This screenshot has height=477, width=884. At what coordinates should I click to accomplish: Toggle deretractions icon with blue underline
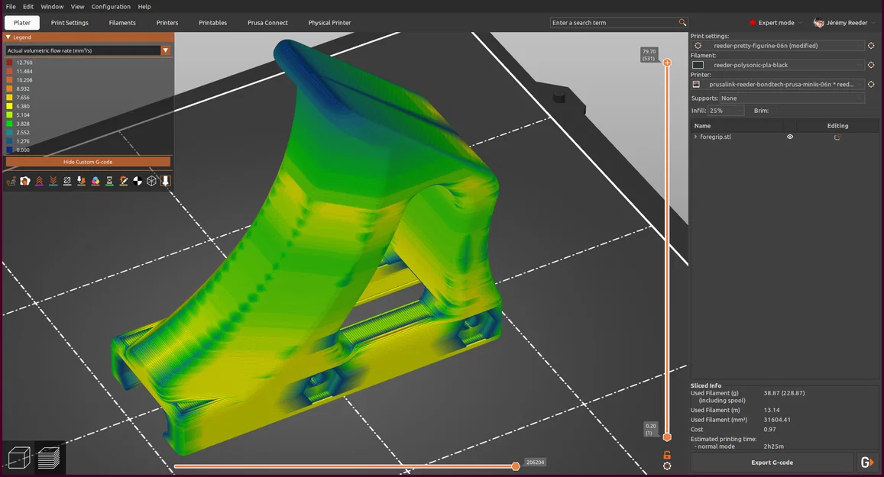click(53, 181)
